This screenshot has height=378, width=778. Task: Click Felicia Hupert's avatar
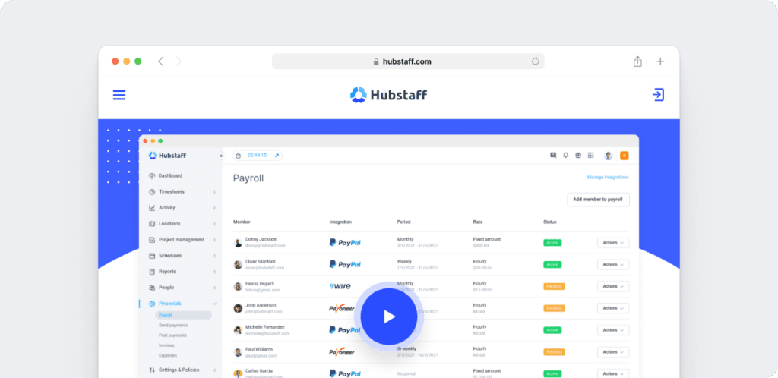238,286
